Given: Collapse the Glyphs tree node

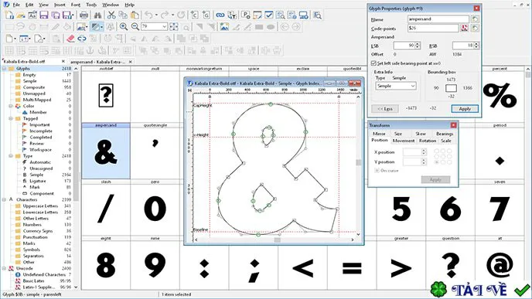Looking at the screenshot, I should click(5, 69).
